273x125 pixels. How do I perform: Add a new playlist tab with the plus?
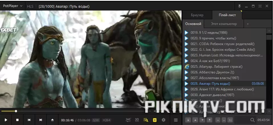248,24
